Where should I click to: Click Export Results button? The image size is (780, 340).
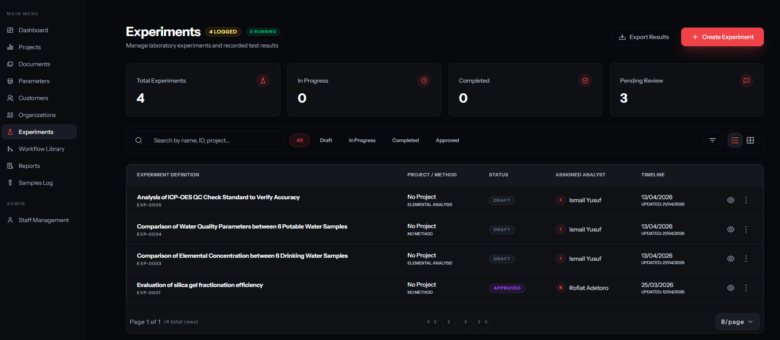(x=643, y=37)
